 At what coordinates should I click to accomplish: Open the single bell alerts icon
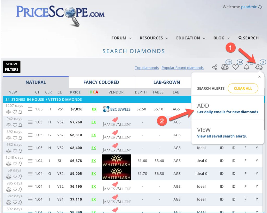tap(246, 67)
